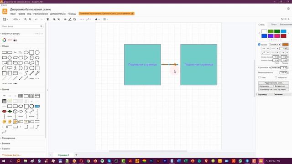Click the search icon in shape search box
The image size is (292, 164).
click(x=42, y=26)
